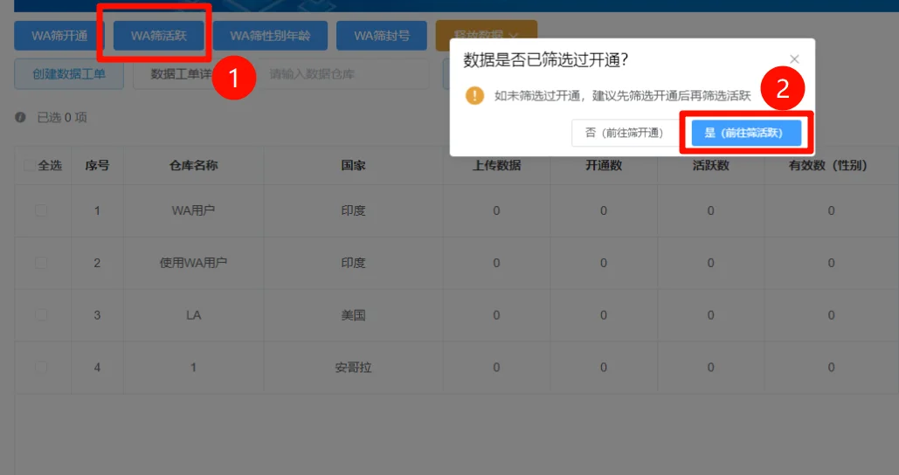Close the confirmation dialog with X
The image size is (899, 475).
(794, 59)
